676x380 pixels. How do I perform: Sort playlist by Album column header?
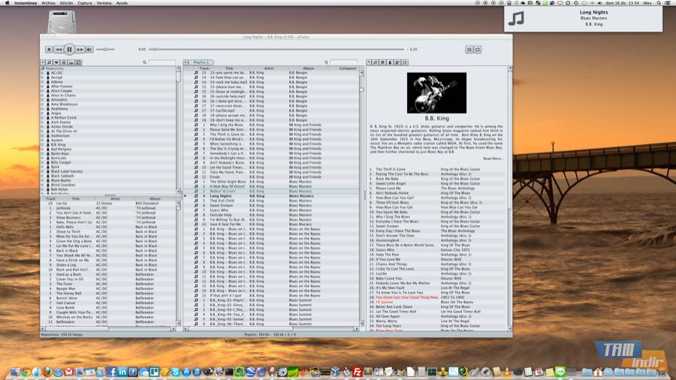click(307, 68)
